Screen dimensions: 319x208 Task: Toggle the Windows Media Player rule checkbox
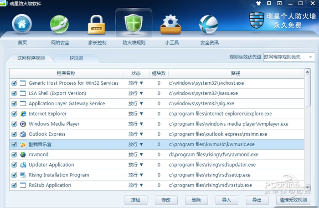pyautogui.click(x=14, y=124)
